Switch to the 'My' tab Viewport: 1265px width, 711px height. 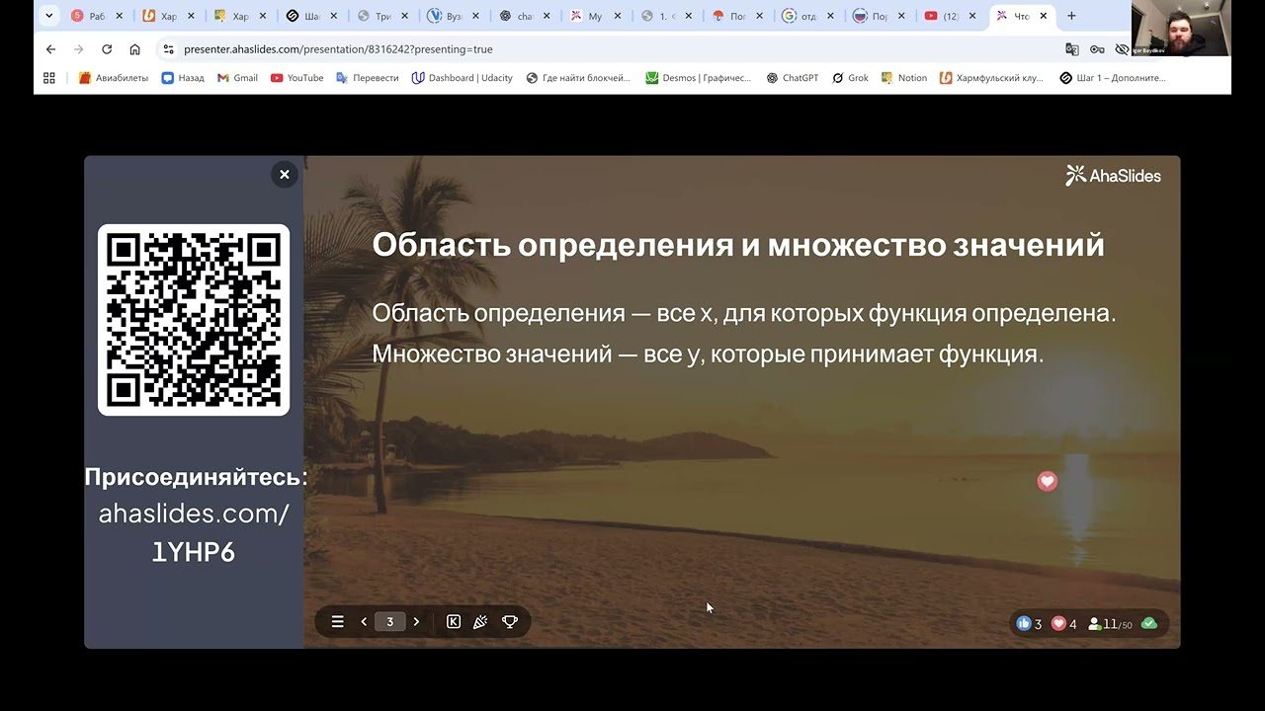point(595,16)
